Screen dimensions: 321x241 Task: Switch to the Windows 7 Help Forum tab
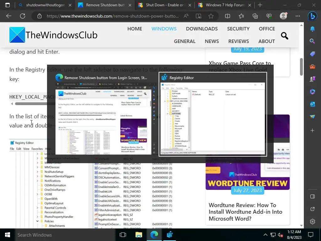(224, 5)
